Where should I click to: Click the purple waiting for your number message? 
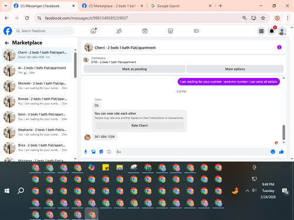click(229, 82)
